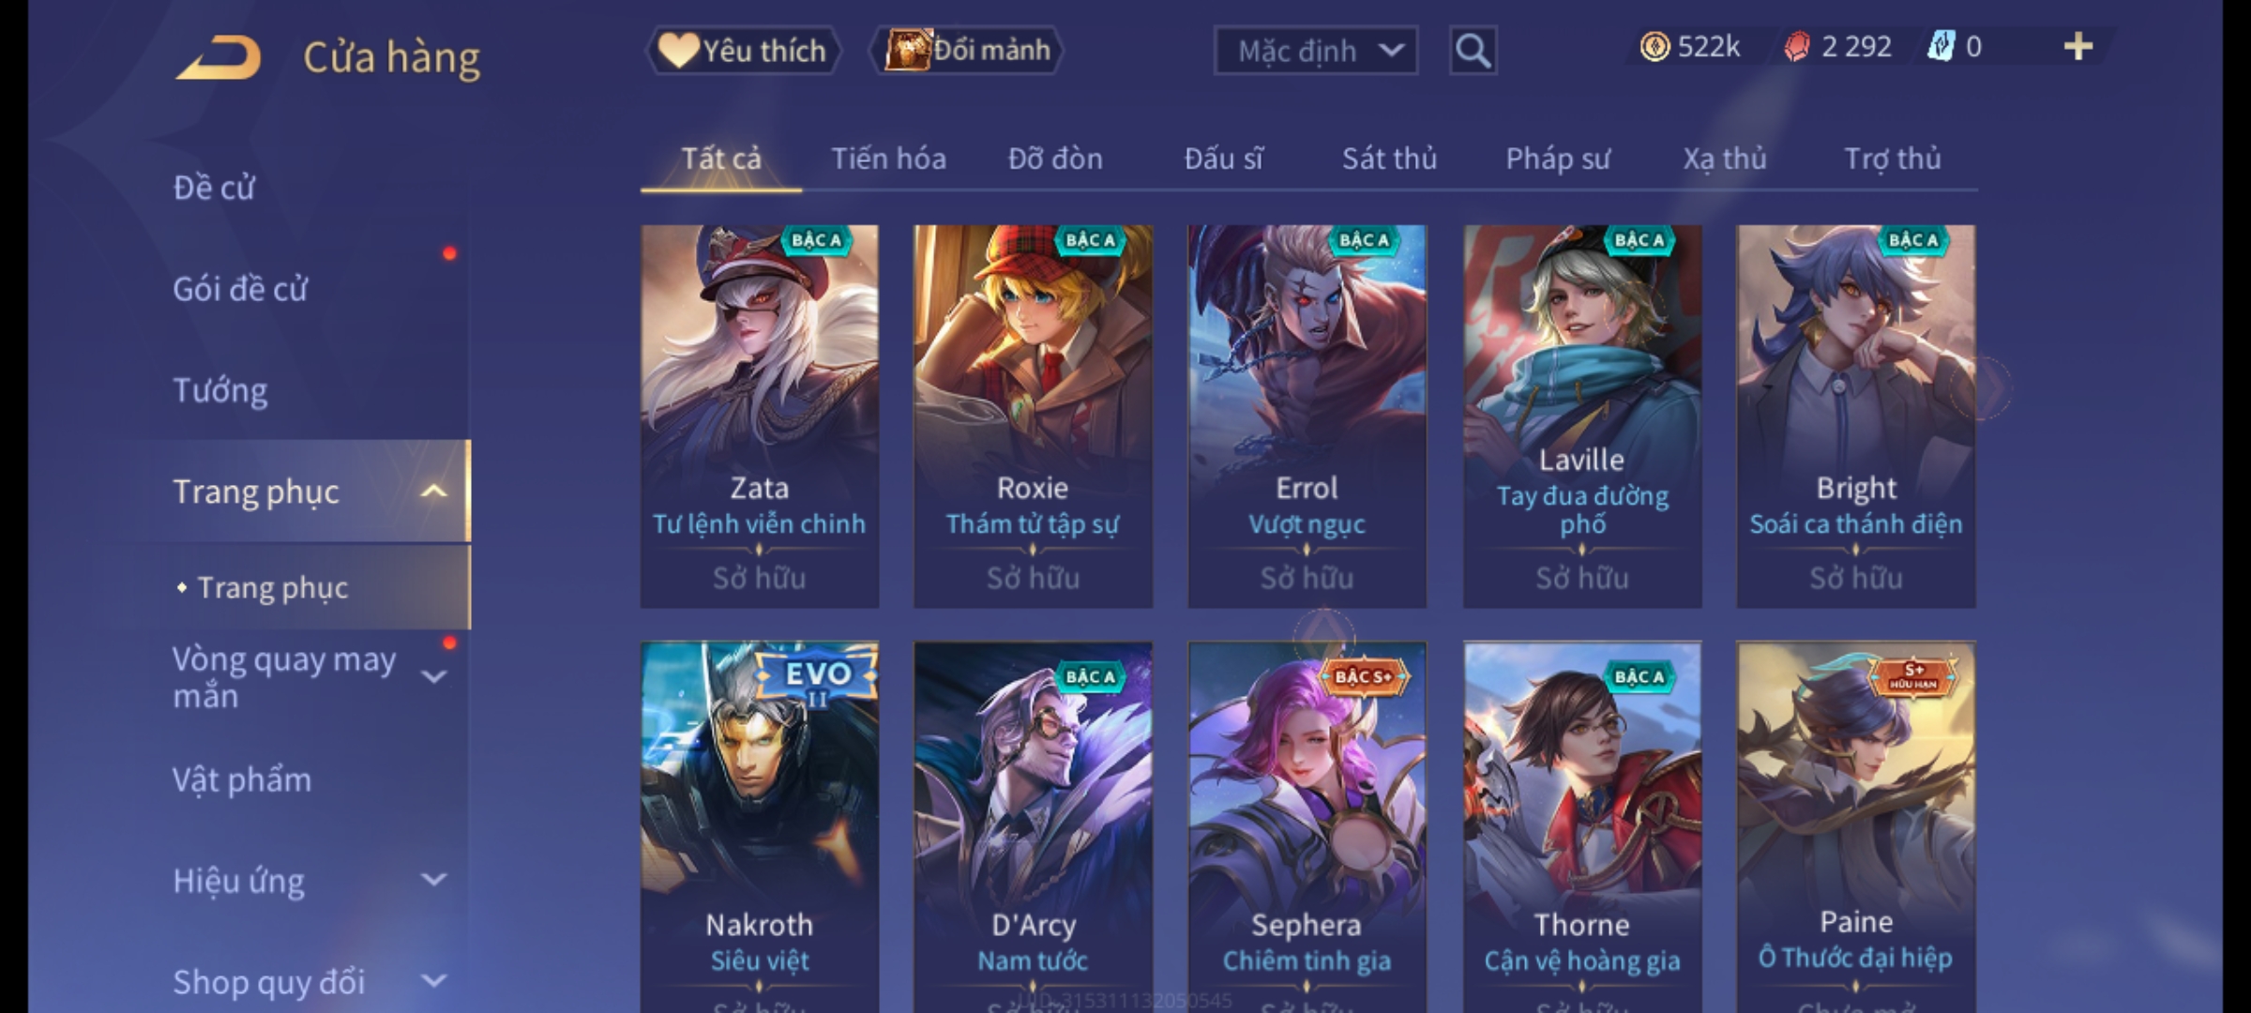Open Đổi mảnh fragment exchange button
2251x1013 pixels.
pyautogui.click(x=967, y=51)
